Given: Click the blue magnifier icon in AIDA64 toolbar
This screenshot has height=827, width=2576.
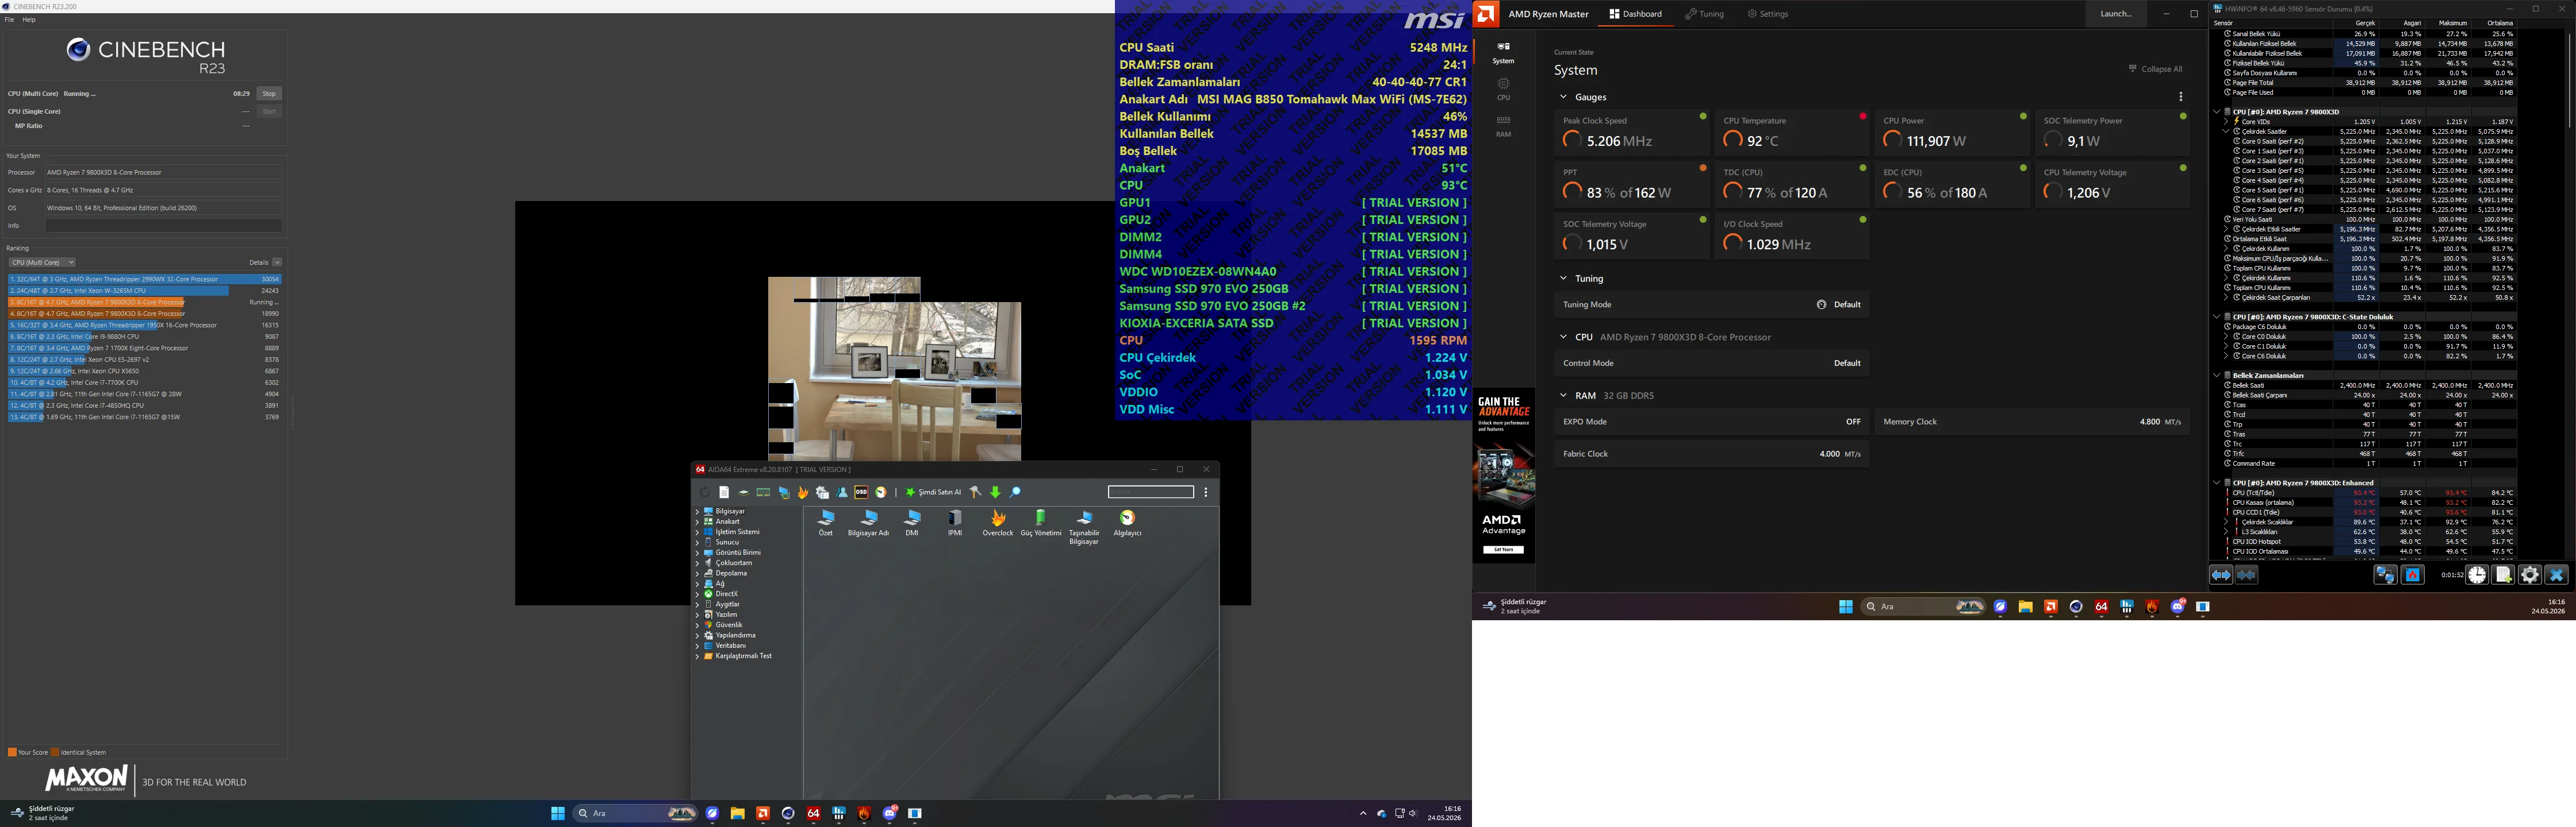Looking at the screenshot, I should pyautogui.click(x=1015, y=492).
